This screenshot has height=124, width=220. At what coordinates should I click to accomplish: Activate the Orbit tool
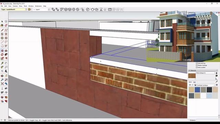[x=2, y=76]
